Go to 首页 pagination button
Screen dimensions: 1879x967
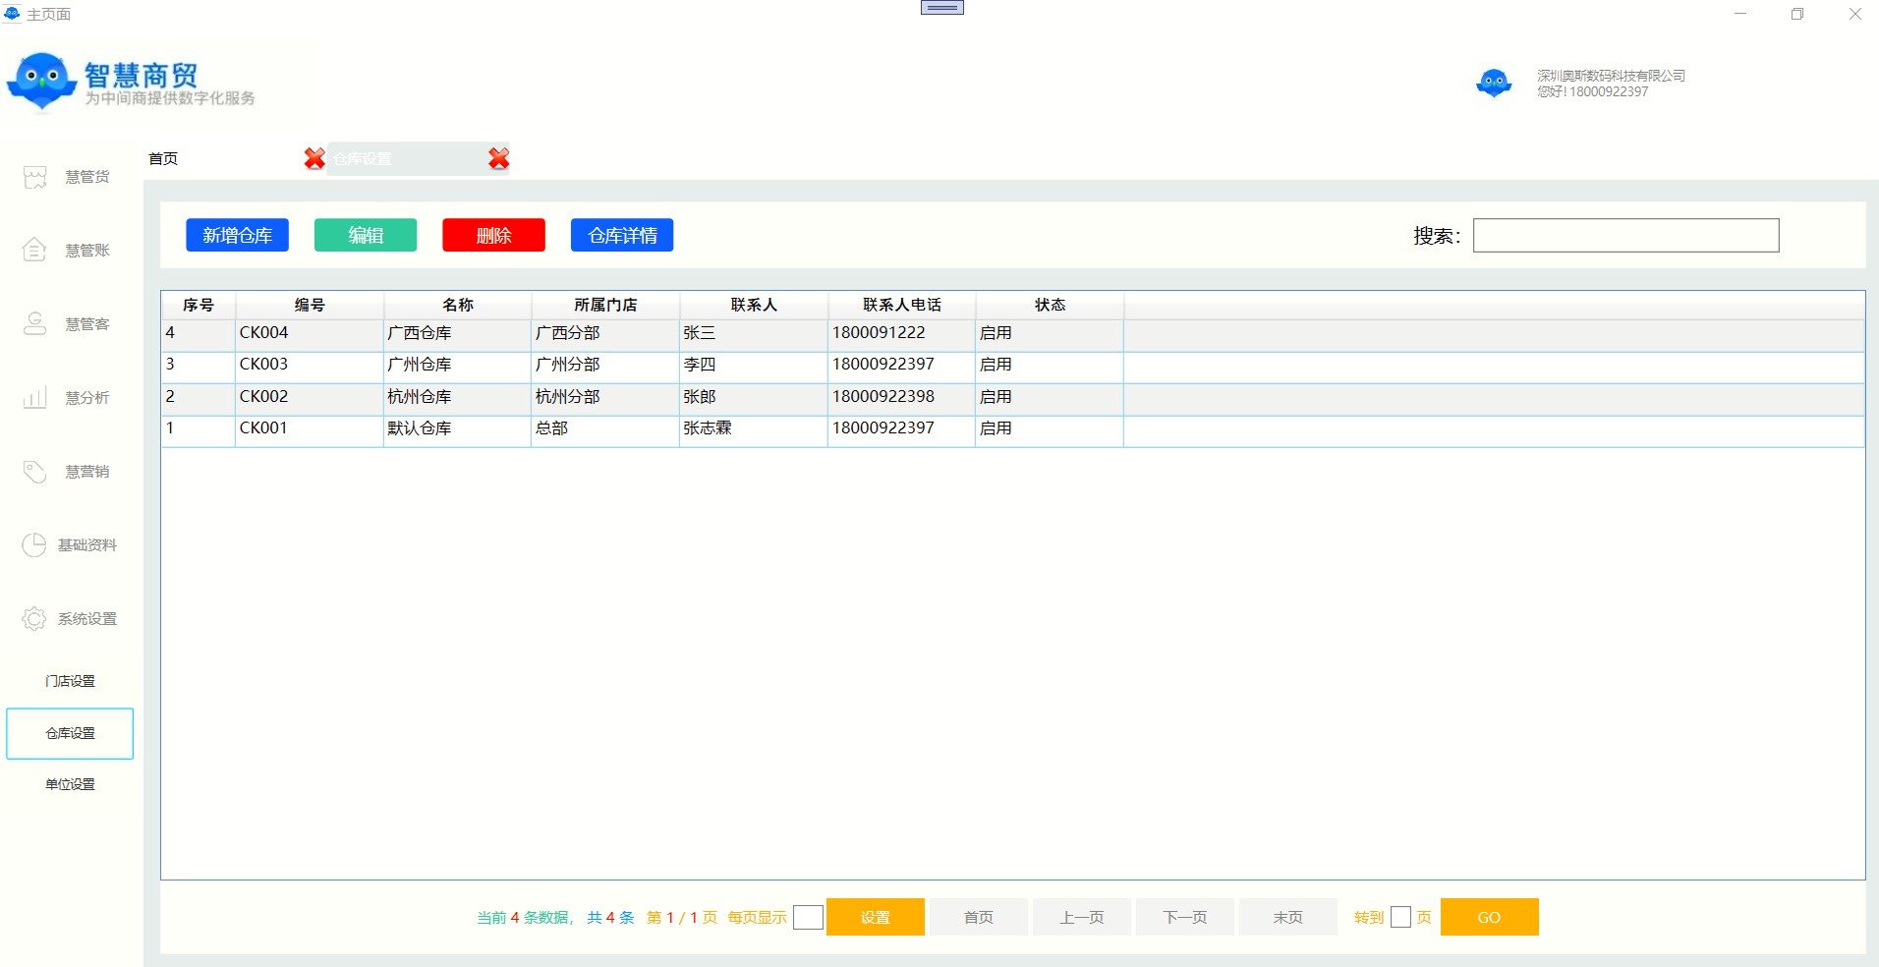point(979,917)
